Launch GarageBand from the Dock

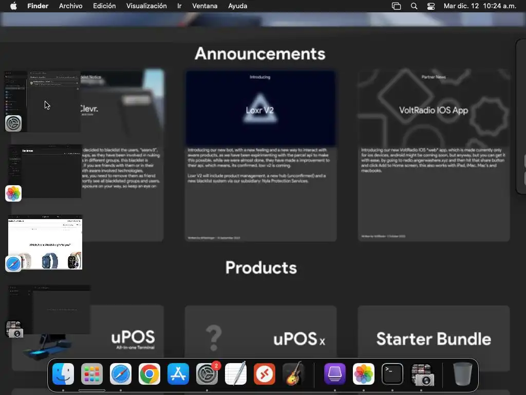[293, 374]
